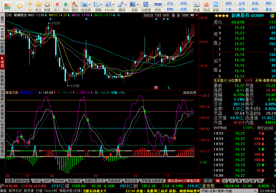Viewport: 276px width, 193px height.
Task: Expand the F10/F9 dropdown arrow
Action: 113,4
